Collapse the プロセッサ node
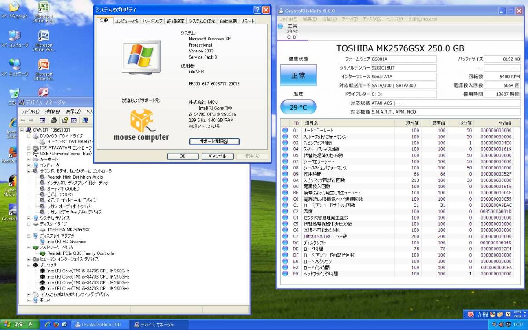Screen dimensions: 528x330 click(29, 265)
